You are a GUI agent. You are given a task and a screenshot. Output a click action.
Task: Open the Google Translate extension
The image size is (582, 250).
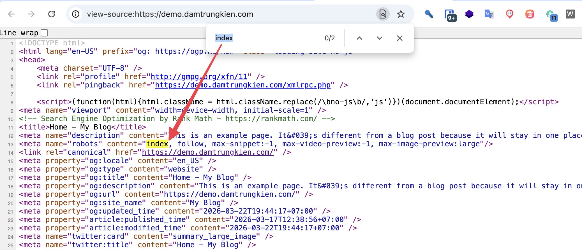[x=489, y=14]
